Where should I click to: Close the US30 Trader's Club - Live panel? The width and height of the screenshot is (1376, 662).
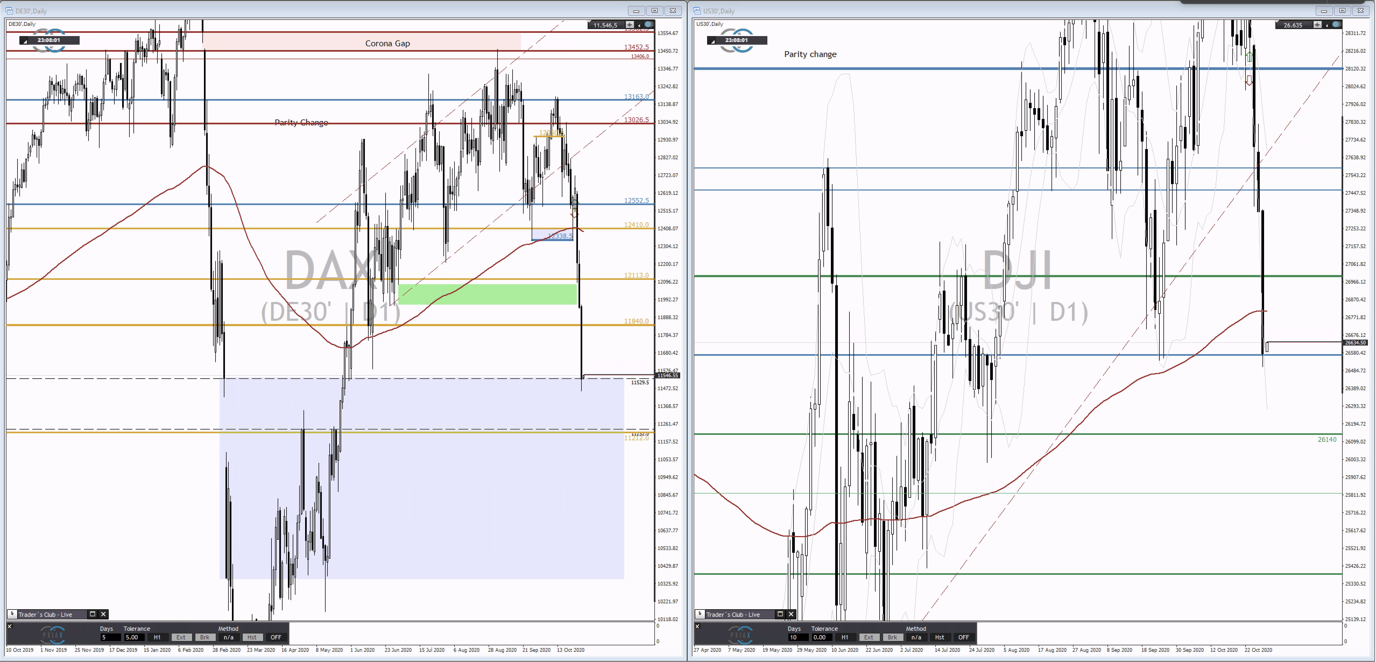(792, 614)
